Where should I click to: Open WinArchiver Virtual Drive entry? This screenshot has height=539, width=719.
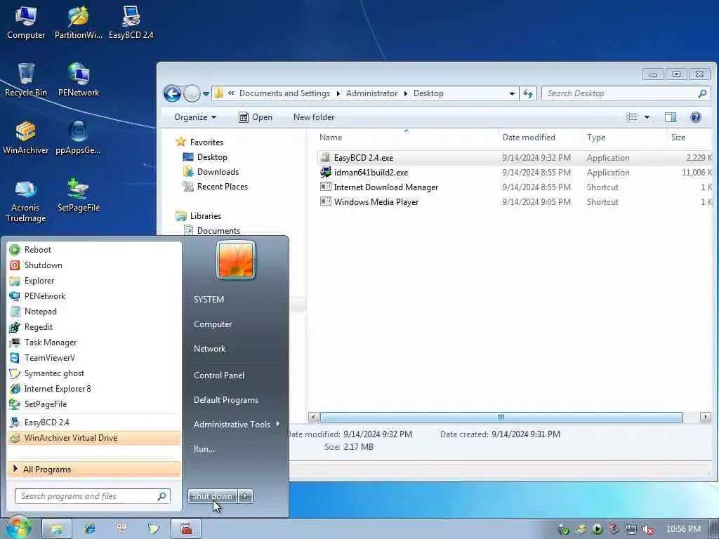[94, 438]
